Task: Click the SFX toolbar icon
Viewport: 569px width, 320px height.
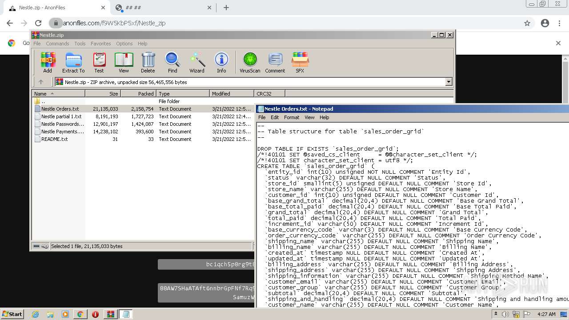Action: [300, 63]
